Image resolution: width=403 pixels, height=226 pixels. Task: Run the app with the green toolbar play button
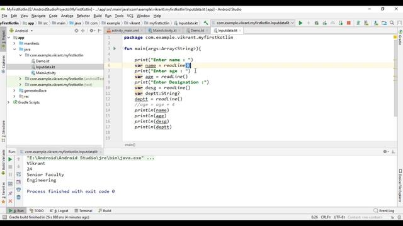point(300,23)
